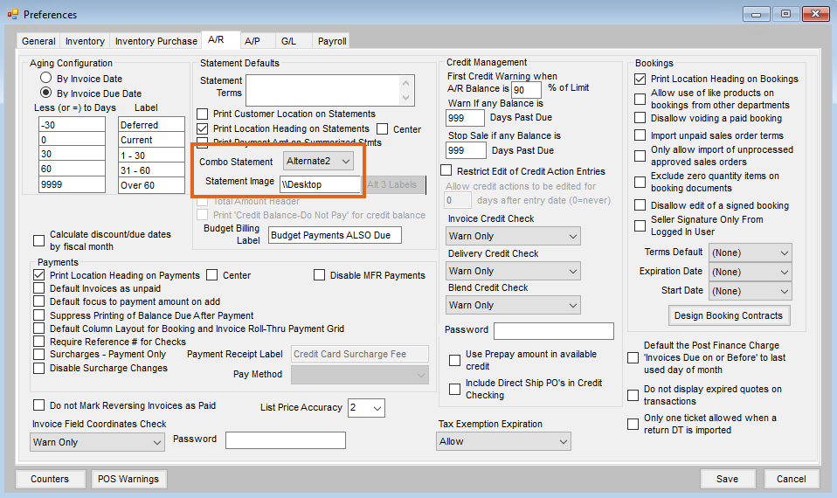Enable Print Customer Location on Statements

[203, 114]
